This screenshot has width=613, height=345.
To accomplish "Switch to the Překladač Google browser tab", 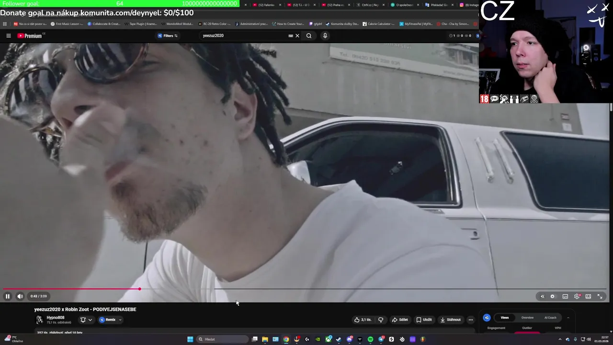I will 439,5.
